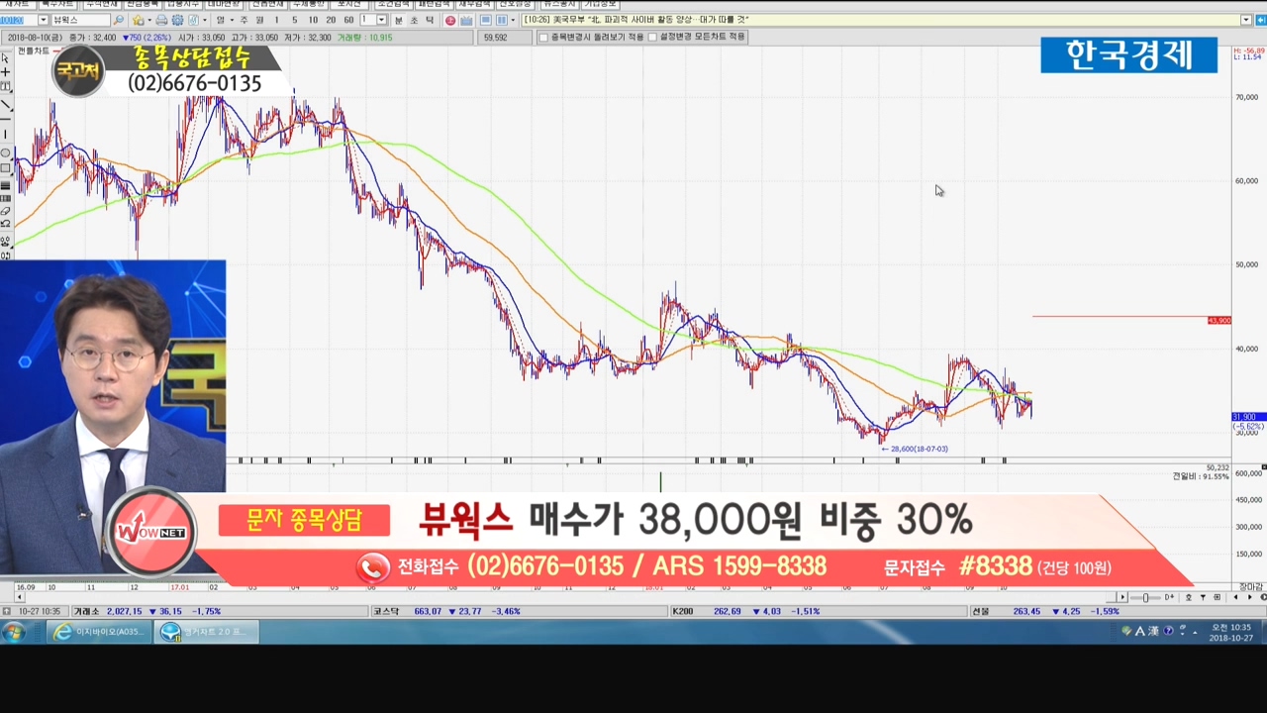Adjust the chart zoom slider at bottom right

pyautogui.click(x=1145, y=597)
